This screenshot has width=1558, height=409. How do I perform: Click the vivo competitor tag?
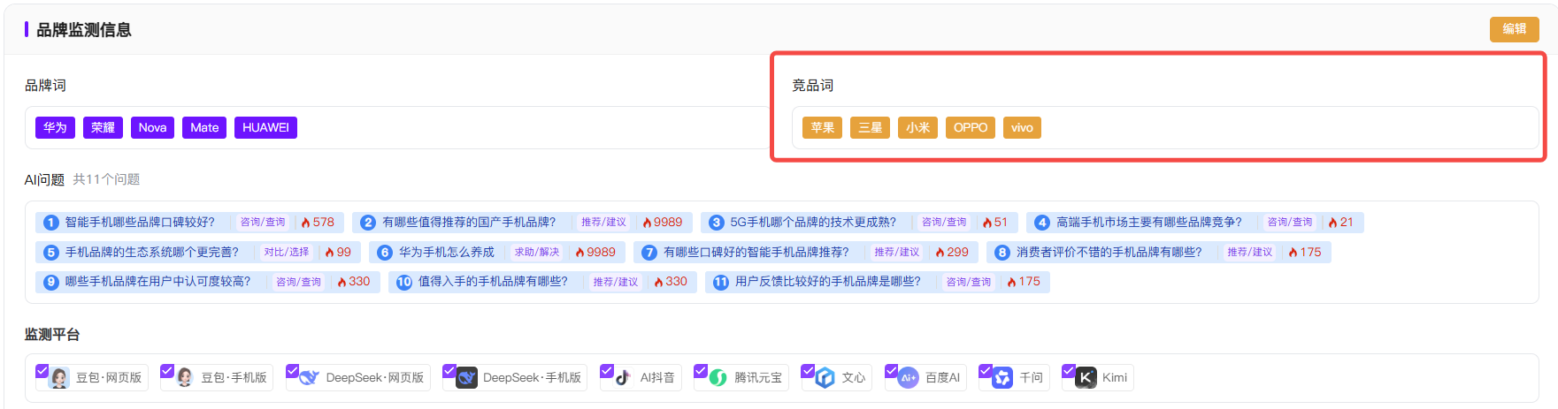coord(1022,128)
